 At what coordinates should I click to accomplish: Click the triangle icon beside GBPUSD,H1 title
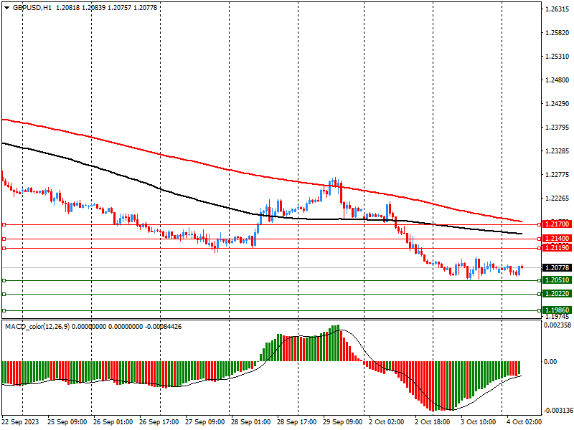point(6,8)
